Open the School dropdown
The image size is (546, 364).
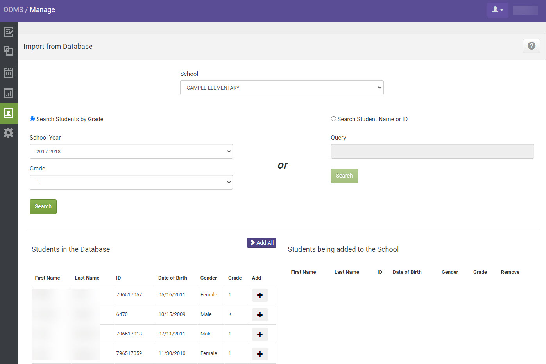tap(282, 88)
